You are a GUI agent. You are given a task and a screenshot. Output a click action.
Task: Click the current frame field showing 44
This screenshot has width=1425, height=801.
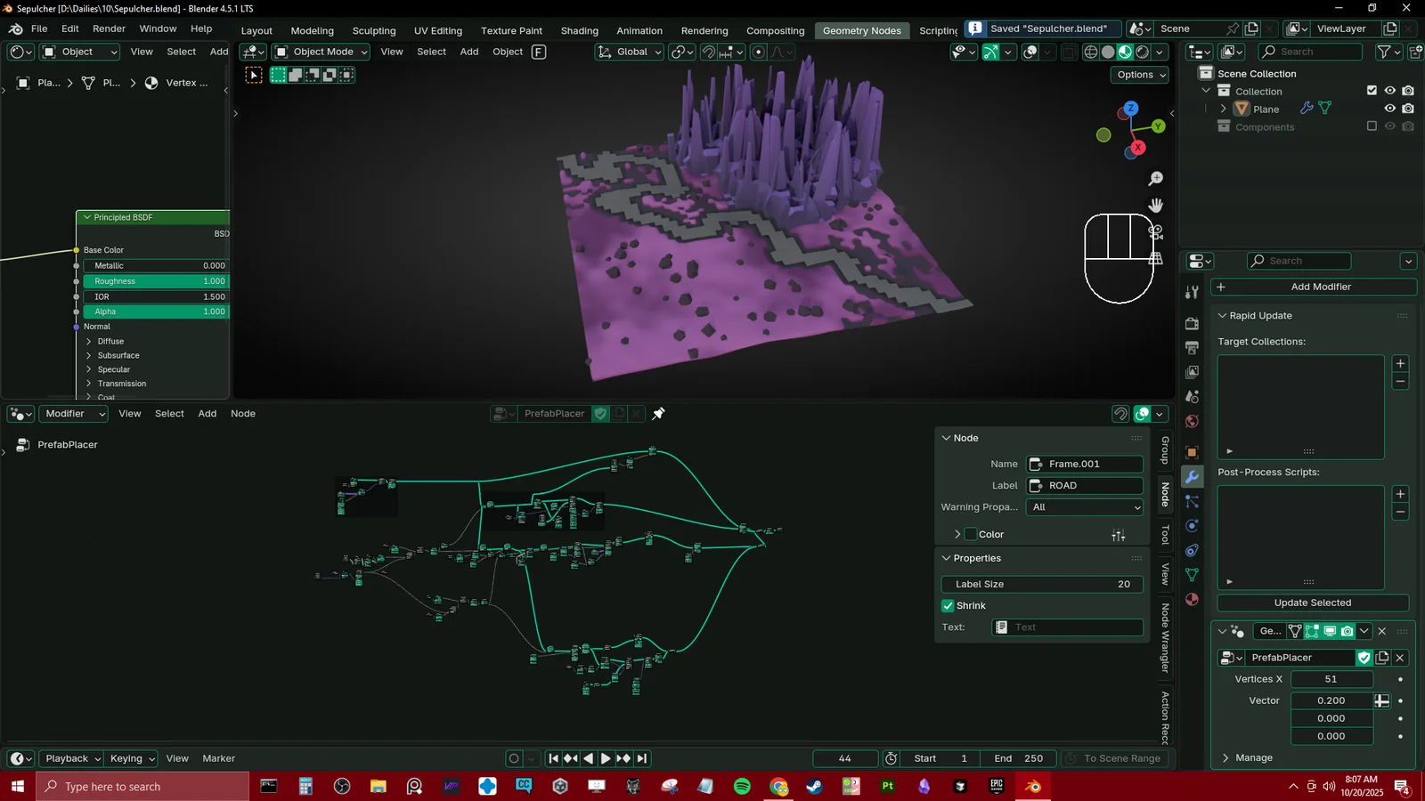[844, 758]
